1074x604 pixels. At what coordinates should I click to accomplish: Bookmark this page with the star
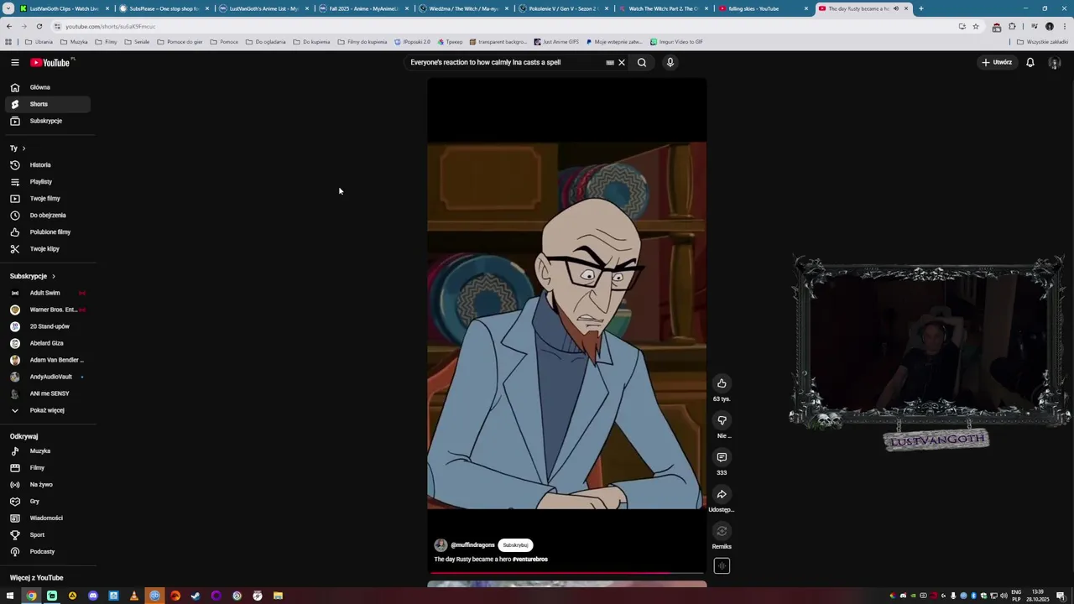click(975, 26)
